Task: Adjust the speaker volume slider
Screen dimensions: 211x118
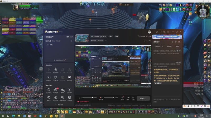Action: tap(109, 98)
